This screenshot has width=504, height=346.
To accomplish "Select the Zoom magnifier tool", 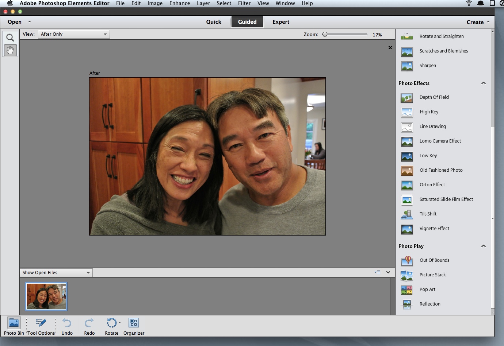I will (10, 38).
